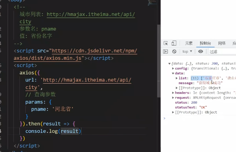Expand the Prototype under data
236x152 pixels.
pyautogui.click(x=177, y=88)
